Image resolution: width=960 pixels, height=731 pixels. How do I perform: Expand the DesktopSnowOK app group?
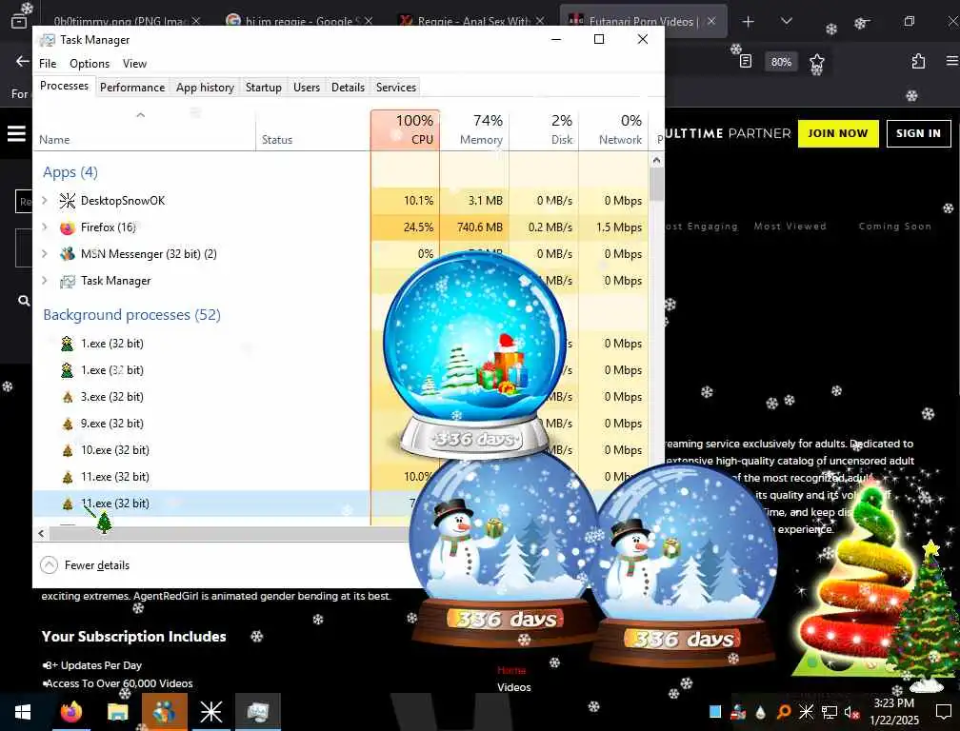point(44,200)
